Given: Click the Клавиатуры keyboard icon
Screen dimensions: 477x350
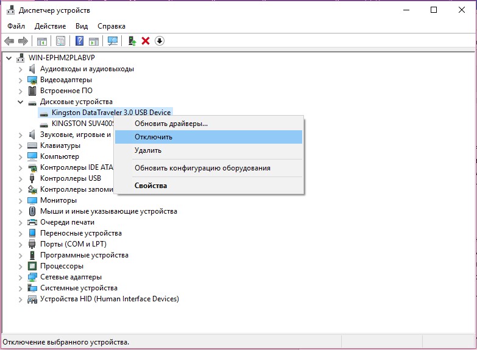Looking at the screenshot, I should (x=32, y=145).
